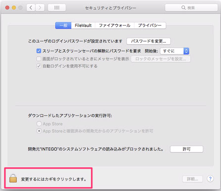The height and width of the screenshot is (191, 221).
Task: Click the window title セキュリティとプライバシー
Action: [111, 8]
